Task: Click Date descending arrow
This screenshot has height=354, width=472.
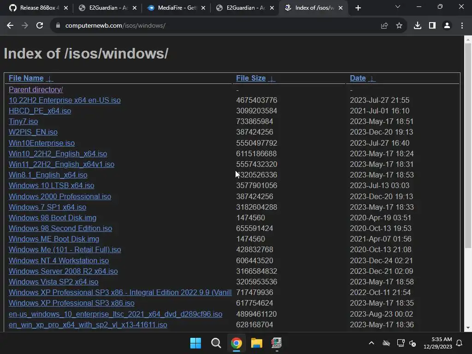Action: pos(372,79)
